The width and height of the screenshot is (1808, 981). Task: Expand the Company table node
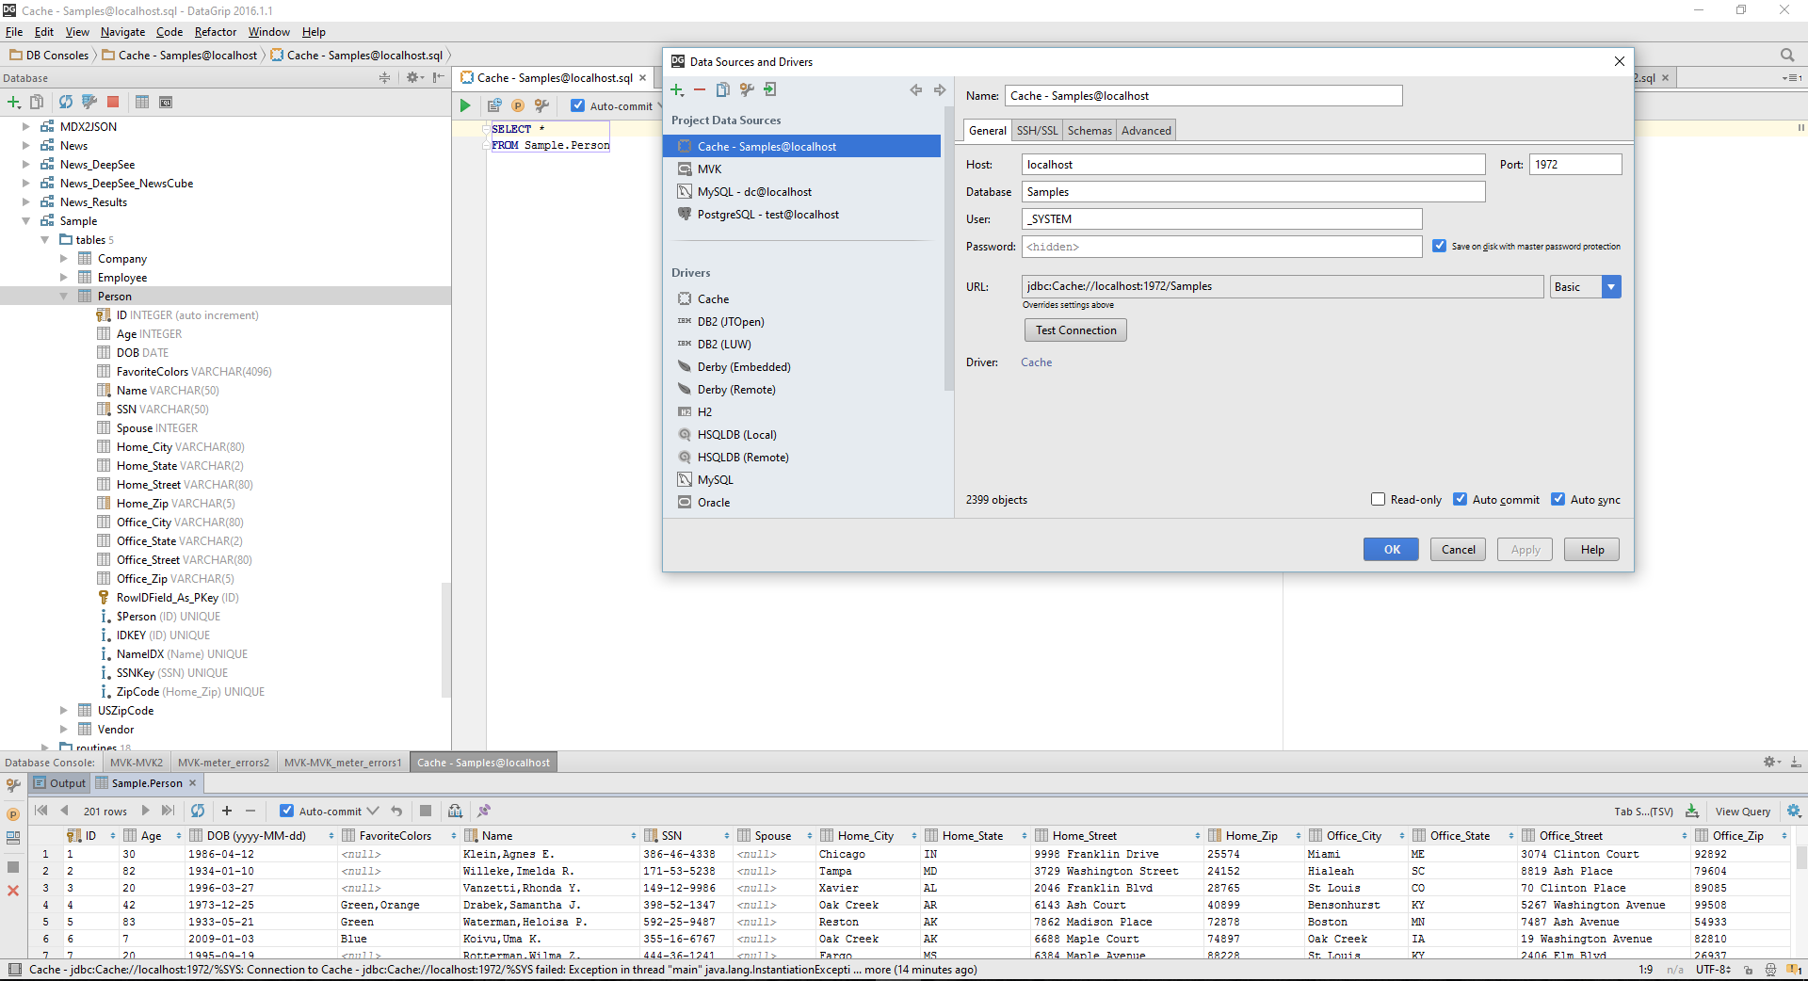[63, 258]
